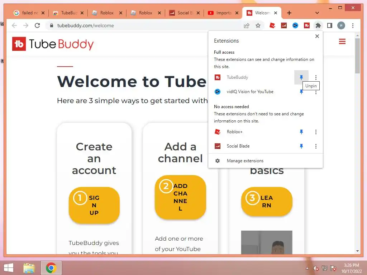367x275 pixels.
Task: Unpin vidIQ Vision for YouTube extension
Action: [x=301, y=92]
